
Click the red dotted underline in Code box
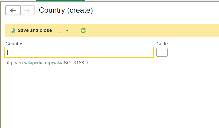(x=162, y=55)
